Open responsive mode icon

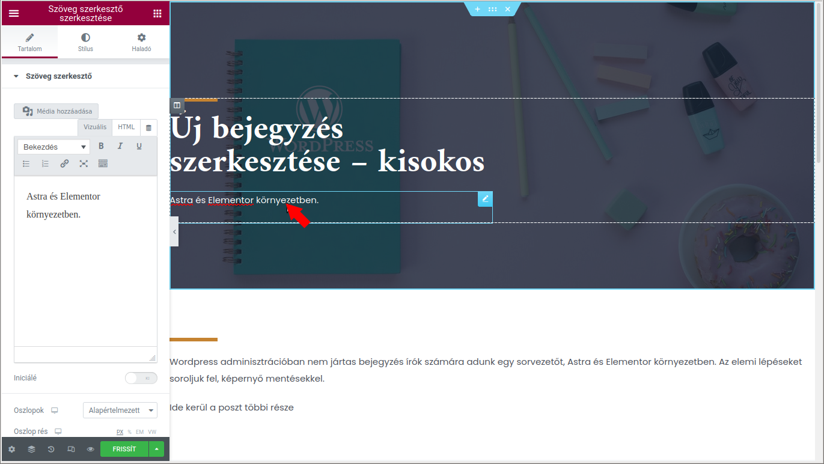click(71, 449)
